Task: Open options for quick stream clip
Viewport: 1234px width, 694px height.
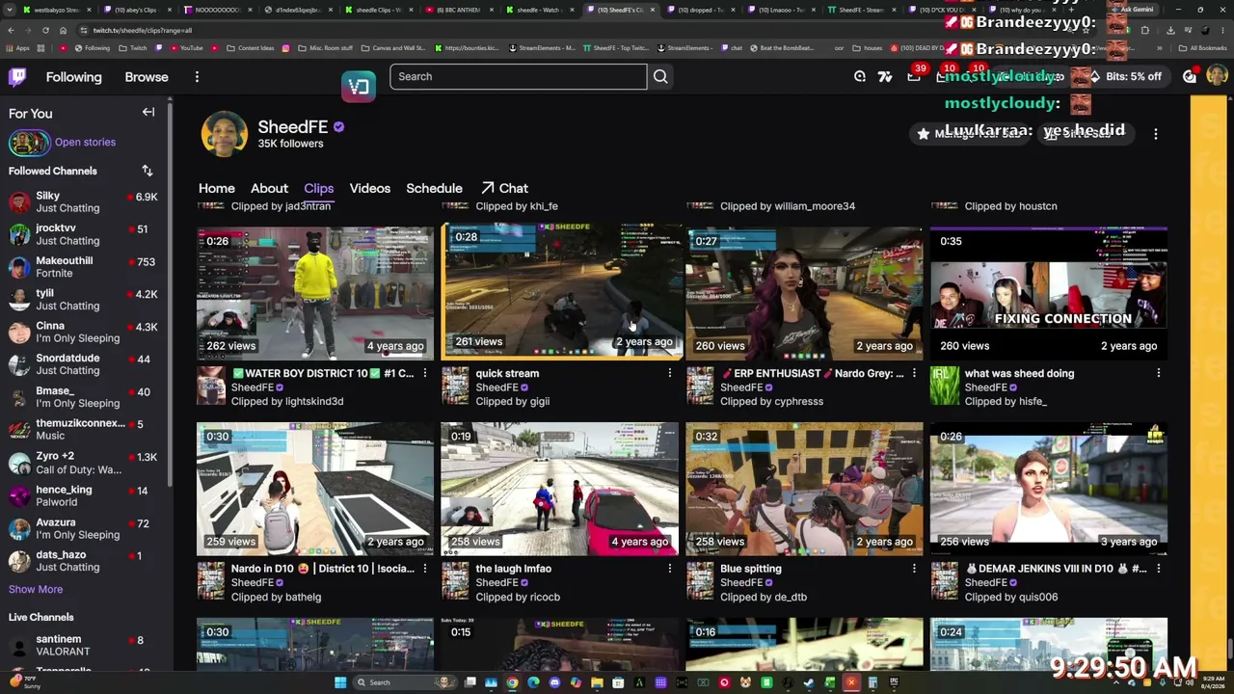Action: click(670, 373)
